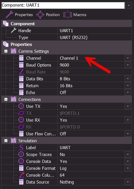Open the Macros tab
This screenshot has height=189, width=134.
[x=75, y=15]
